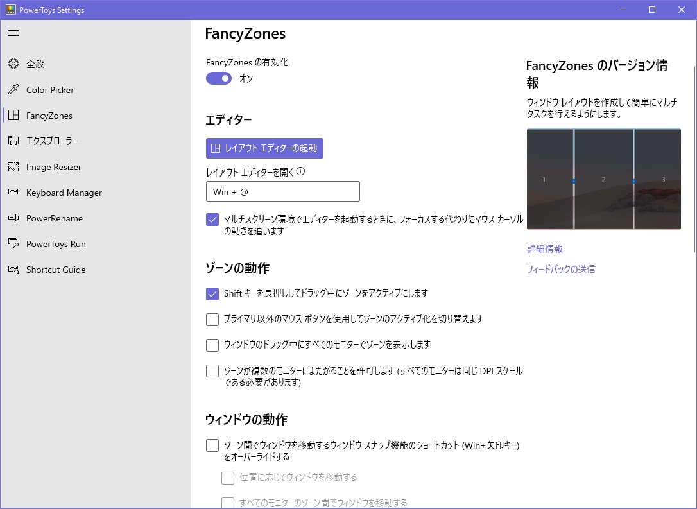Open the エクスプローラー settings page

point(95,141)
